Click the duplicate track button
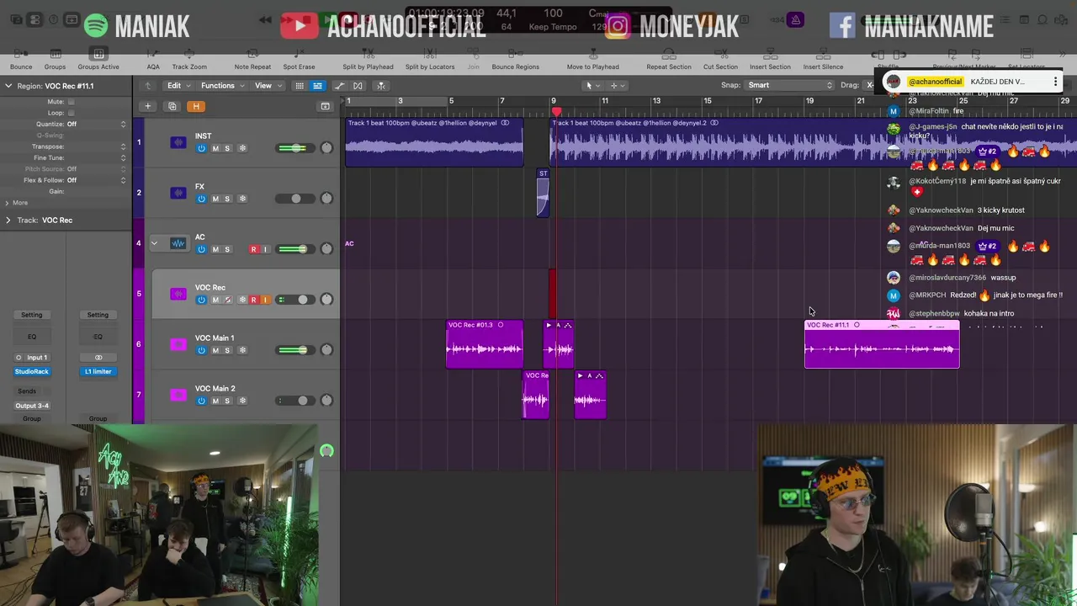 pos(172,106)
